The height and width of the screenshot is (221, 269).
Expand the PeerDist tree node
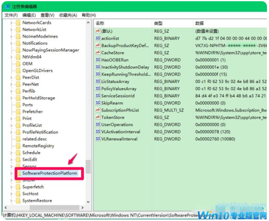coord(11,77)
